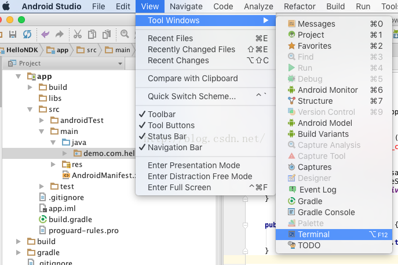Open the Code menu
398x265 pixels.
(223, 6)
